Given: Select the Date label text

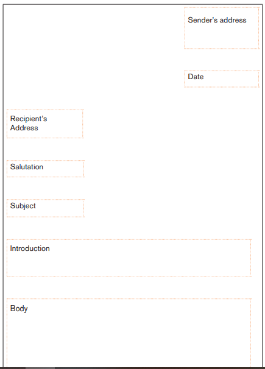Looking at the screenshot, I should pyautogui.click(x=196, y=77).
